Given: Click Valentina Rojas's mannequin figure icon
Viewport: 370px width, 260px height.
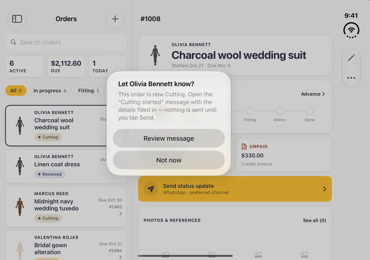Looking at the screenshot, I should (20, 250).
